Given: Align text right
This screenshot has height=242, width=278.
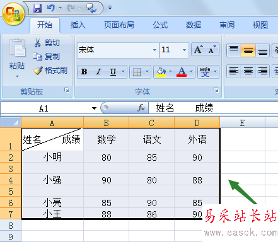Looking at the screenshot, I should point(262,71).
